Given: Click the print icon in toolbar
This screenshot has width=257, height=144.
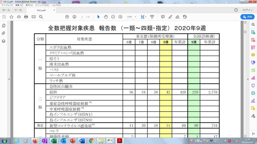Looking at the screenshot, I should click(26, 17).
